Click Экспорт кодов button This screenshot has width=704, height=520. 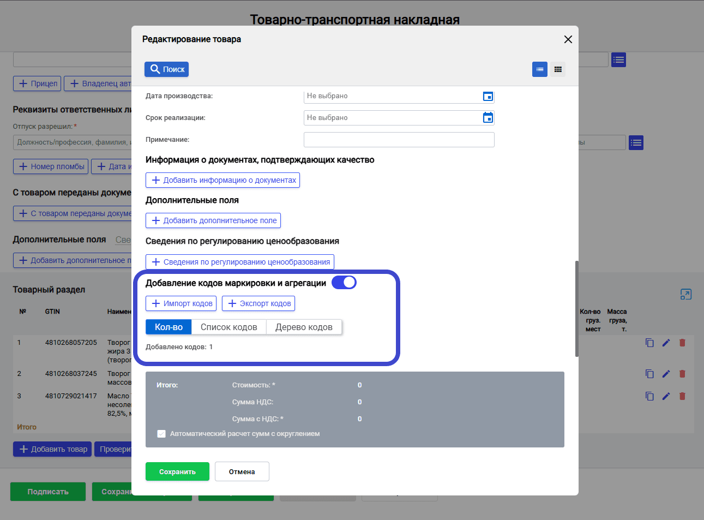(258, 303)
